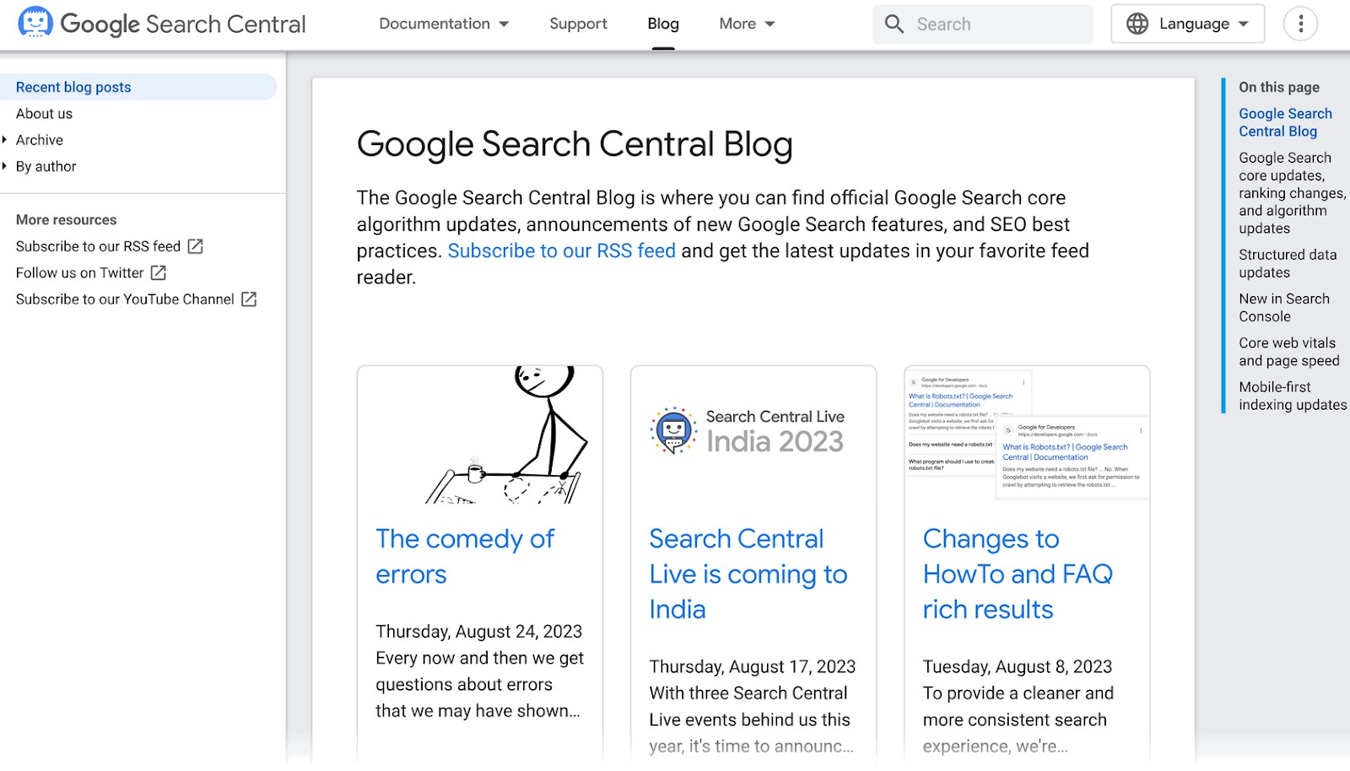Select Recent blog posts in sidebar
The width and height of the screenshot is (1350, 771).
138,87
